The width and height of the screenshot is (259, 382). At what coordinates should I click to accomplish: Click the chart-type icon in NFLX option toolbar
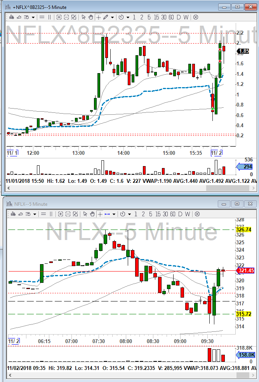(11, 17)
